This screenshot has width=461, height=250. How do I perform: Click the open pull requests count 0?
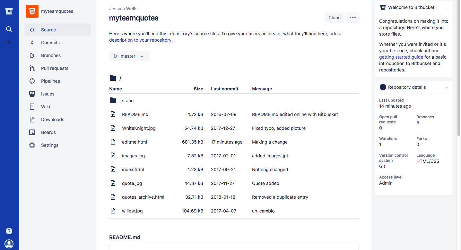pyautogui.click(x=380, y=128)
